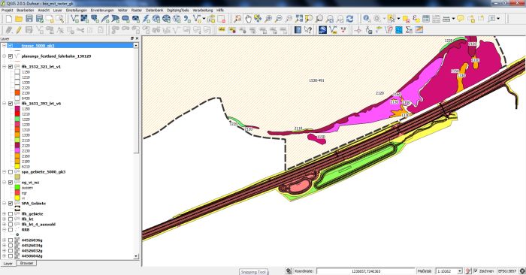Screen dimensions: 526x275
Task: Click the Open Project folder icon
Action: pos(19,19)
